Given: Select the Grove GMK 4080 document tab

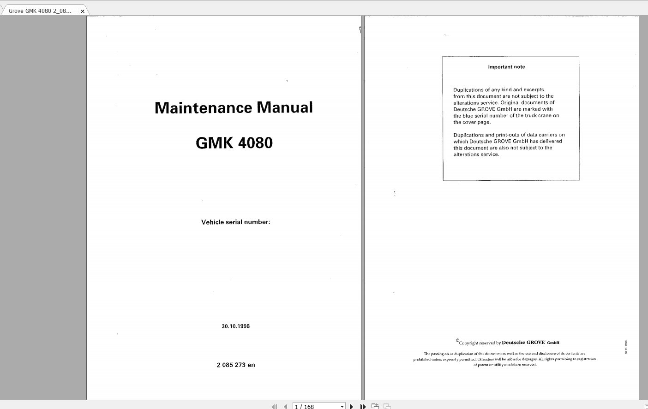Looking at the screenshot, I should 42,10.
